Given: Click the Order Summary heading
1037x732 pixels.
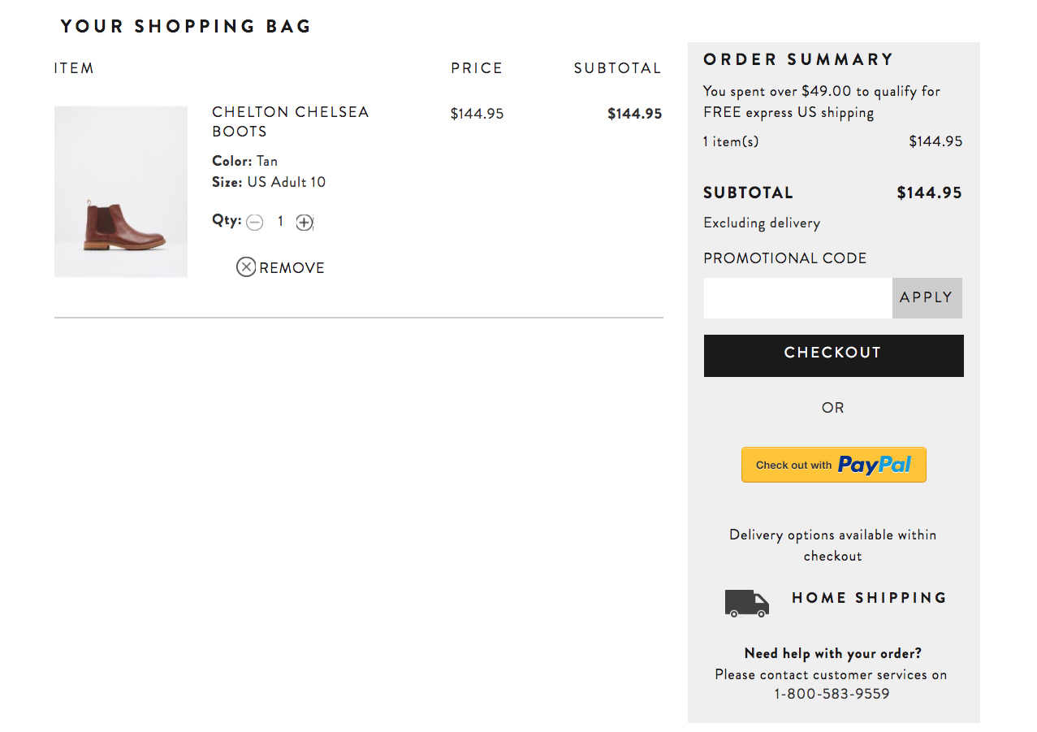Looking at the screenshot, I should [x=798, y=59].
